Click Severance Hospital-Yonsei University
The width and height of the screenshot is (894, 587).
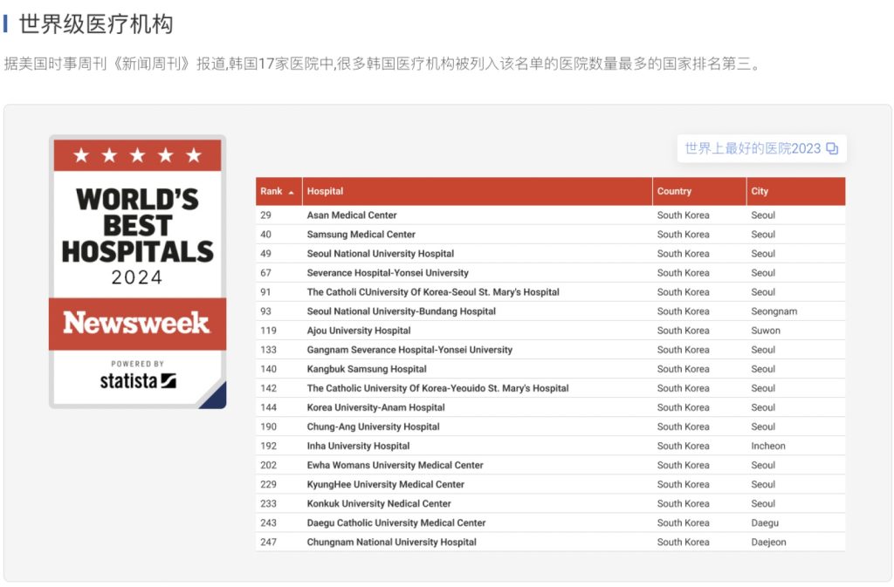pos(388,273)
